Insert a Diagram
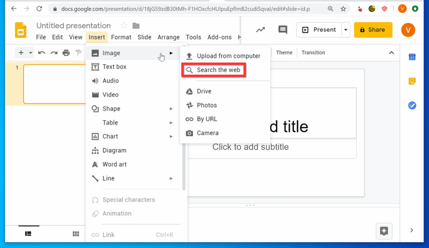Screen dimensions: 429x248 [133, 150]
